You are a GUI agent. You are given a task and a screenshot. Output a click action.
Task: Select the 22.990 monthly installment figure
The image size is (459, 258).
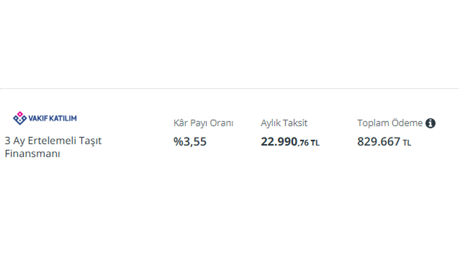tap(279, 142)
